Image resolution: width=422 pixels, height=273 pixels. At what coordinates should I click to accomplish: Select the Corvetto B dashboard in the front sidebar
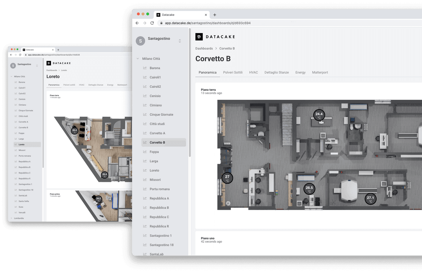pyautogui.click(x=163, y=143)
